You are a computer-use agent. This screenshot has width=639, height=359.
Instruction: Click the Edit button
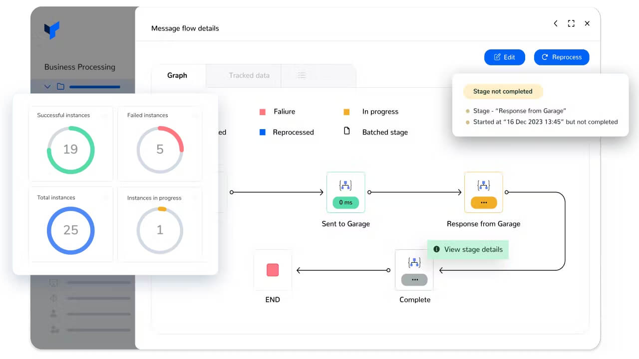(x=504, y=57)
